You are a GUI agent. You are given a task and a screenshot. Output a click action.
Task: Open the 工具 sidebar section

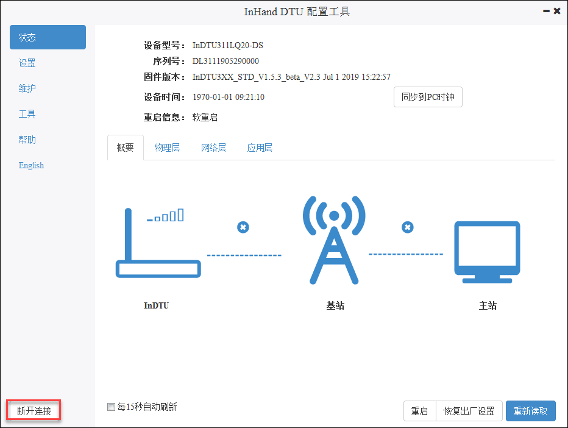[x=27, y=114]
